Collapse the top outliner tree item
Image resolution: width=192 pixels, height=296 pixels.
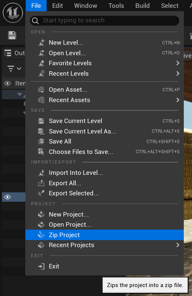[20, 94]
